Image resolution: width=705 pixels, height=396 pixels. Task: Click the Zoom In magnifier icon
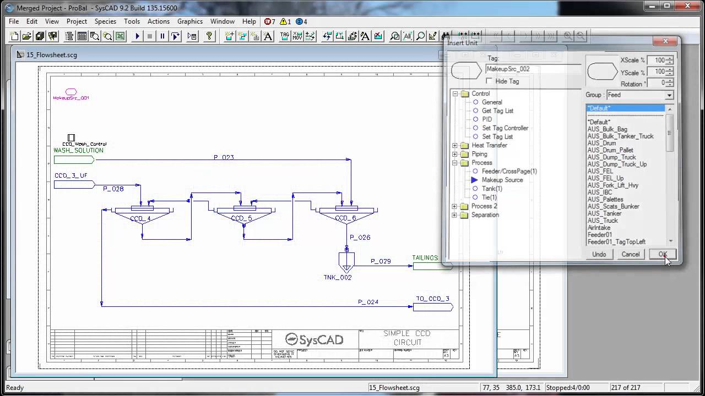[568, 36]
